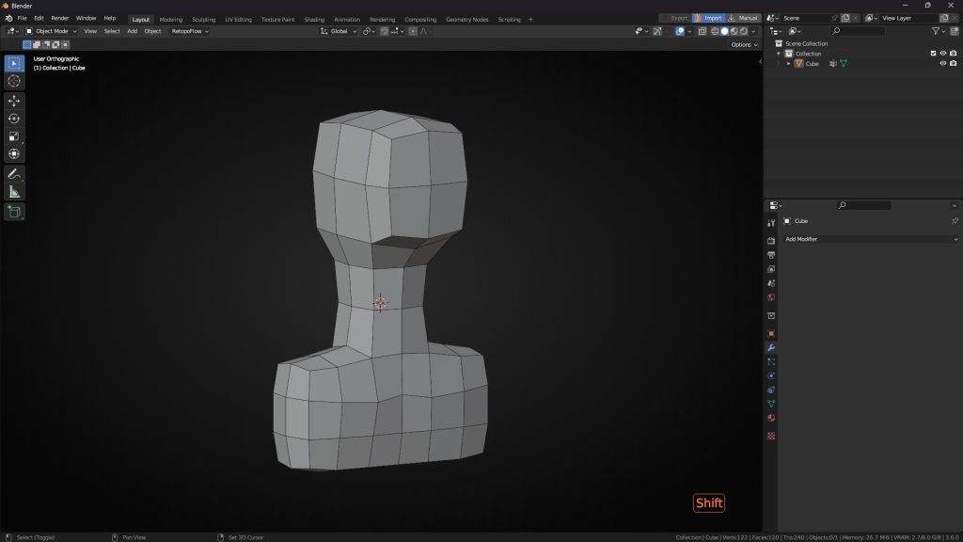This screenshot has height=542, width=963.
Task: Open the Object Mode dropdown
Action: [51, 31]
